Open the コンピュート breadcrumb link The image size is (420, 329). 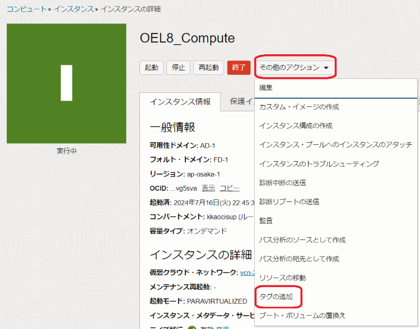coord(26,9)
